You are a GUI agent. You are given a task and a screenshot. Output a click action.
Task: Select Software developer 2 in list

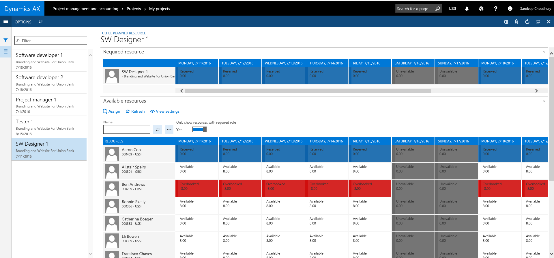pyautogui.click(x=49, y=83)
